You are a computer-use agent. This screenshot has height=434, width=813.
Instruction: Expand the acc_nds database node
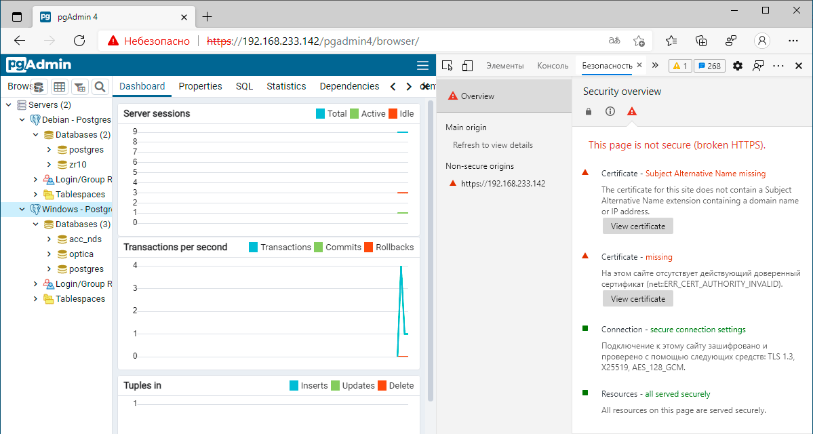tap(49, 239)
